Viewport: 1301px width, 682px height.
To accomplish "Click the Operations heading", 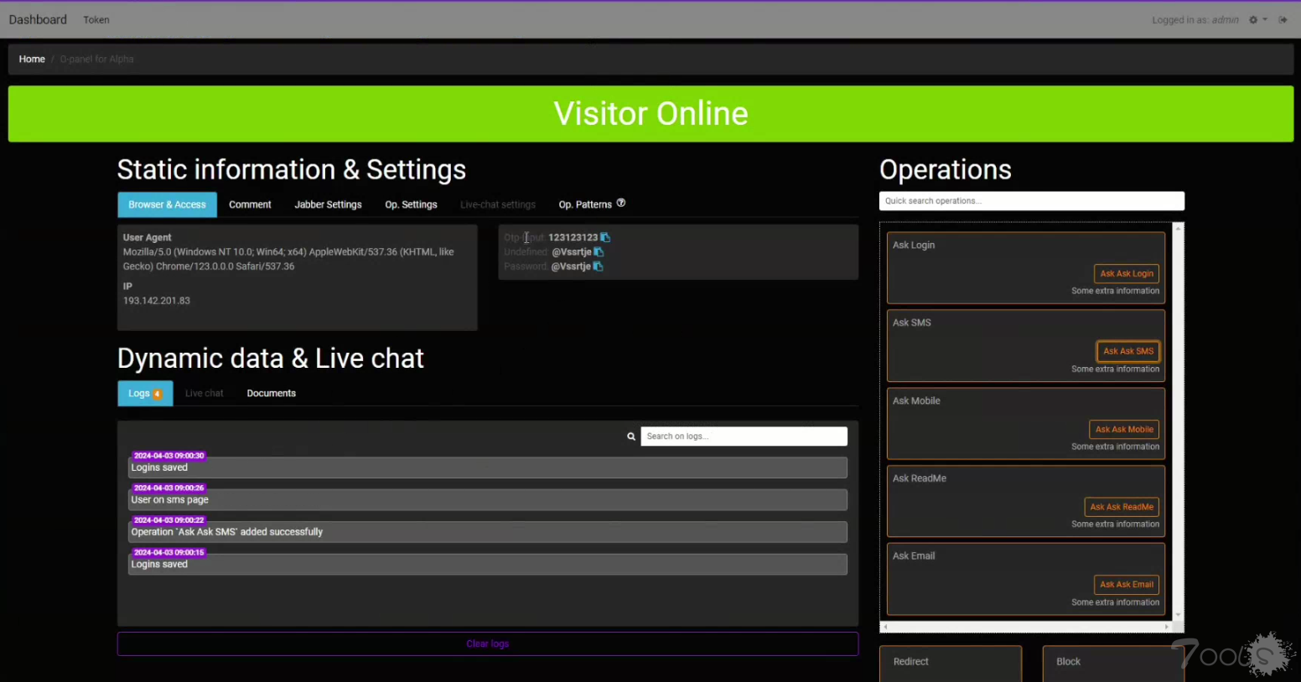I will (x=946, y=170).
